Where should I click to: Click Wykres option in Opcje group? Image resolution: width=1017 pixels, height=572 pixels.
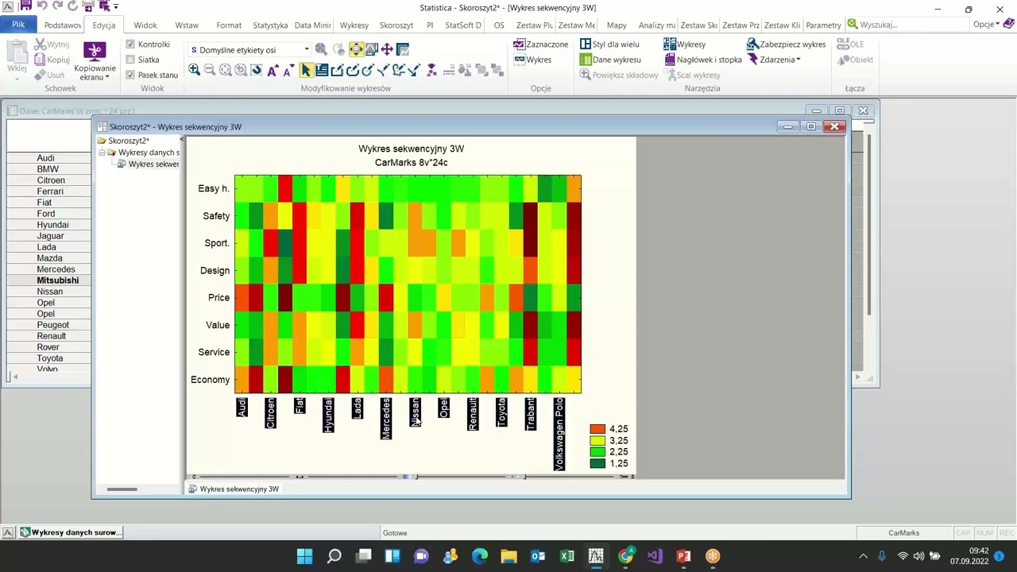tap(532, 60)
